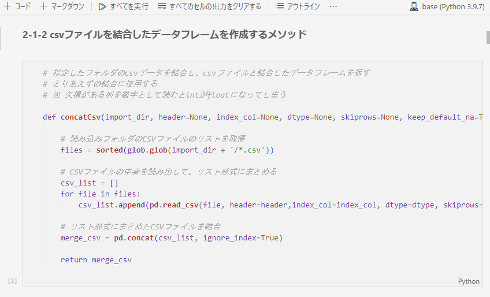Add a new マークダウン cell

62,6
